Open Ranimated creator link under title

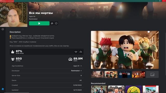coord(33,19)
